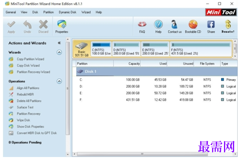Run the Surface Test operation
This screenshot has width=242, height=159.
pos(25,107)
